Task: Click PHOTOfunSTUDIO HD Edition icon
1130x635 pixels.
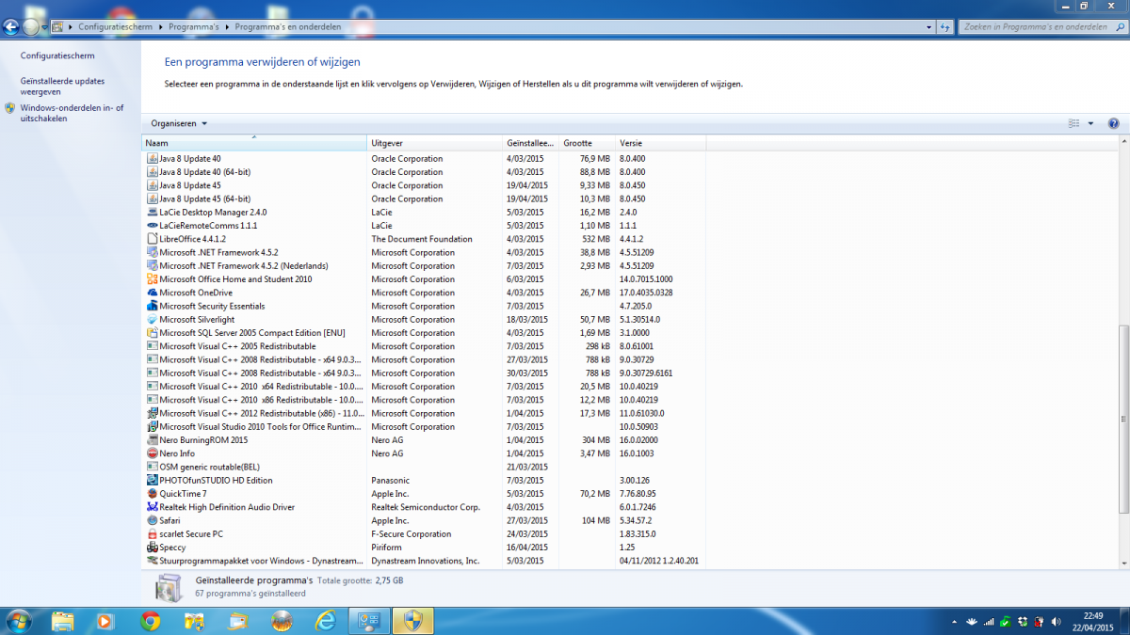Action: [153, 480]
